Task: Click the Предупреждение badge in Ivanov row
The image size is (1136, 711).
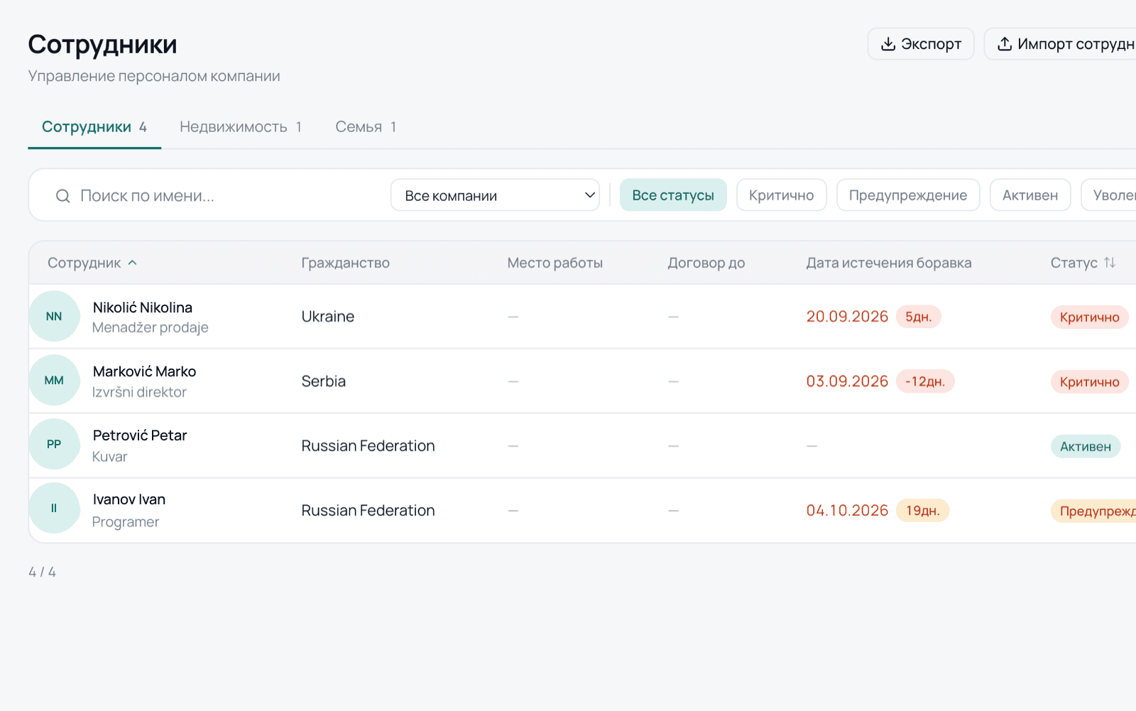Action: (1094, 511)
